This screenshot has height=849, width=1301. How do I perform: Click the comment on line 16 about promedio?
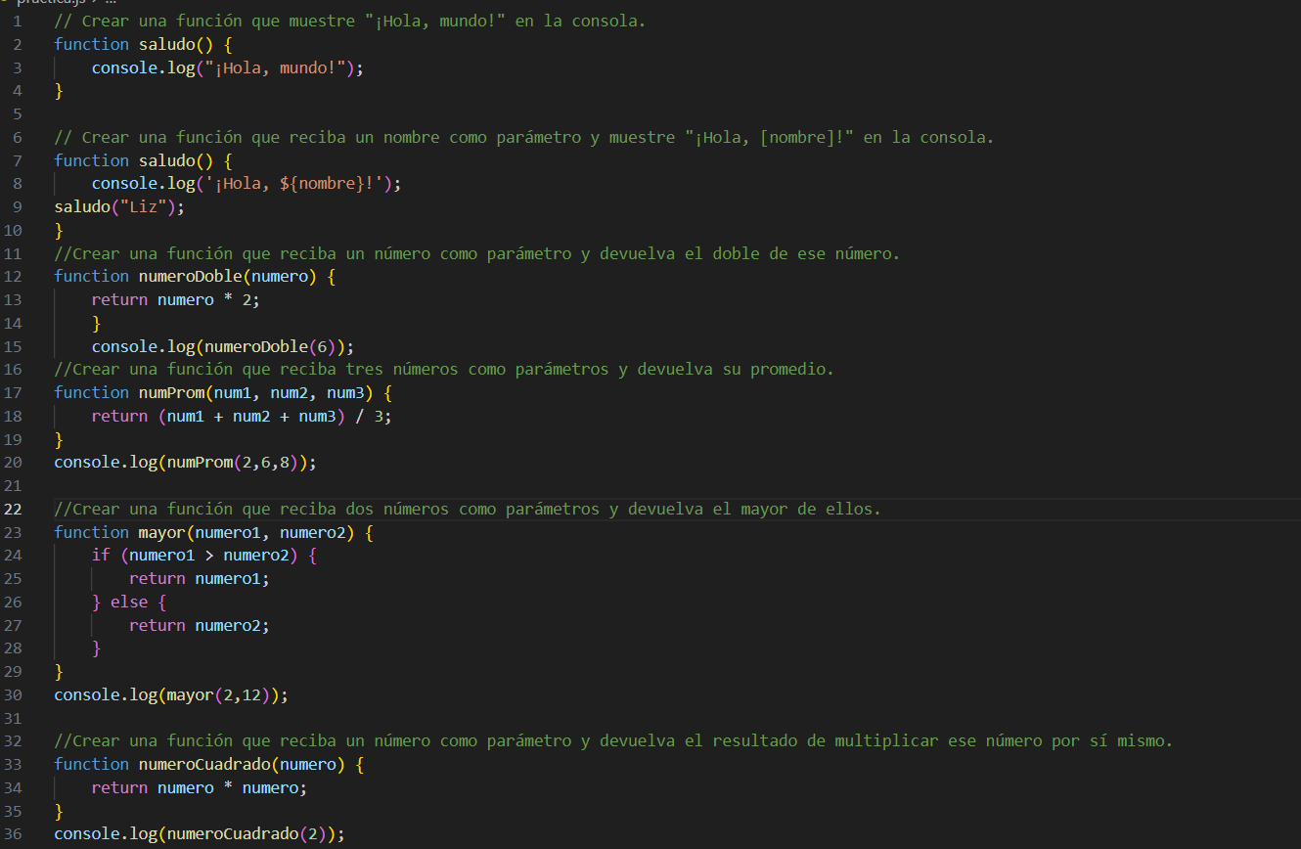point(444,370)
